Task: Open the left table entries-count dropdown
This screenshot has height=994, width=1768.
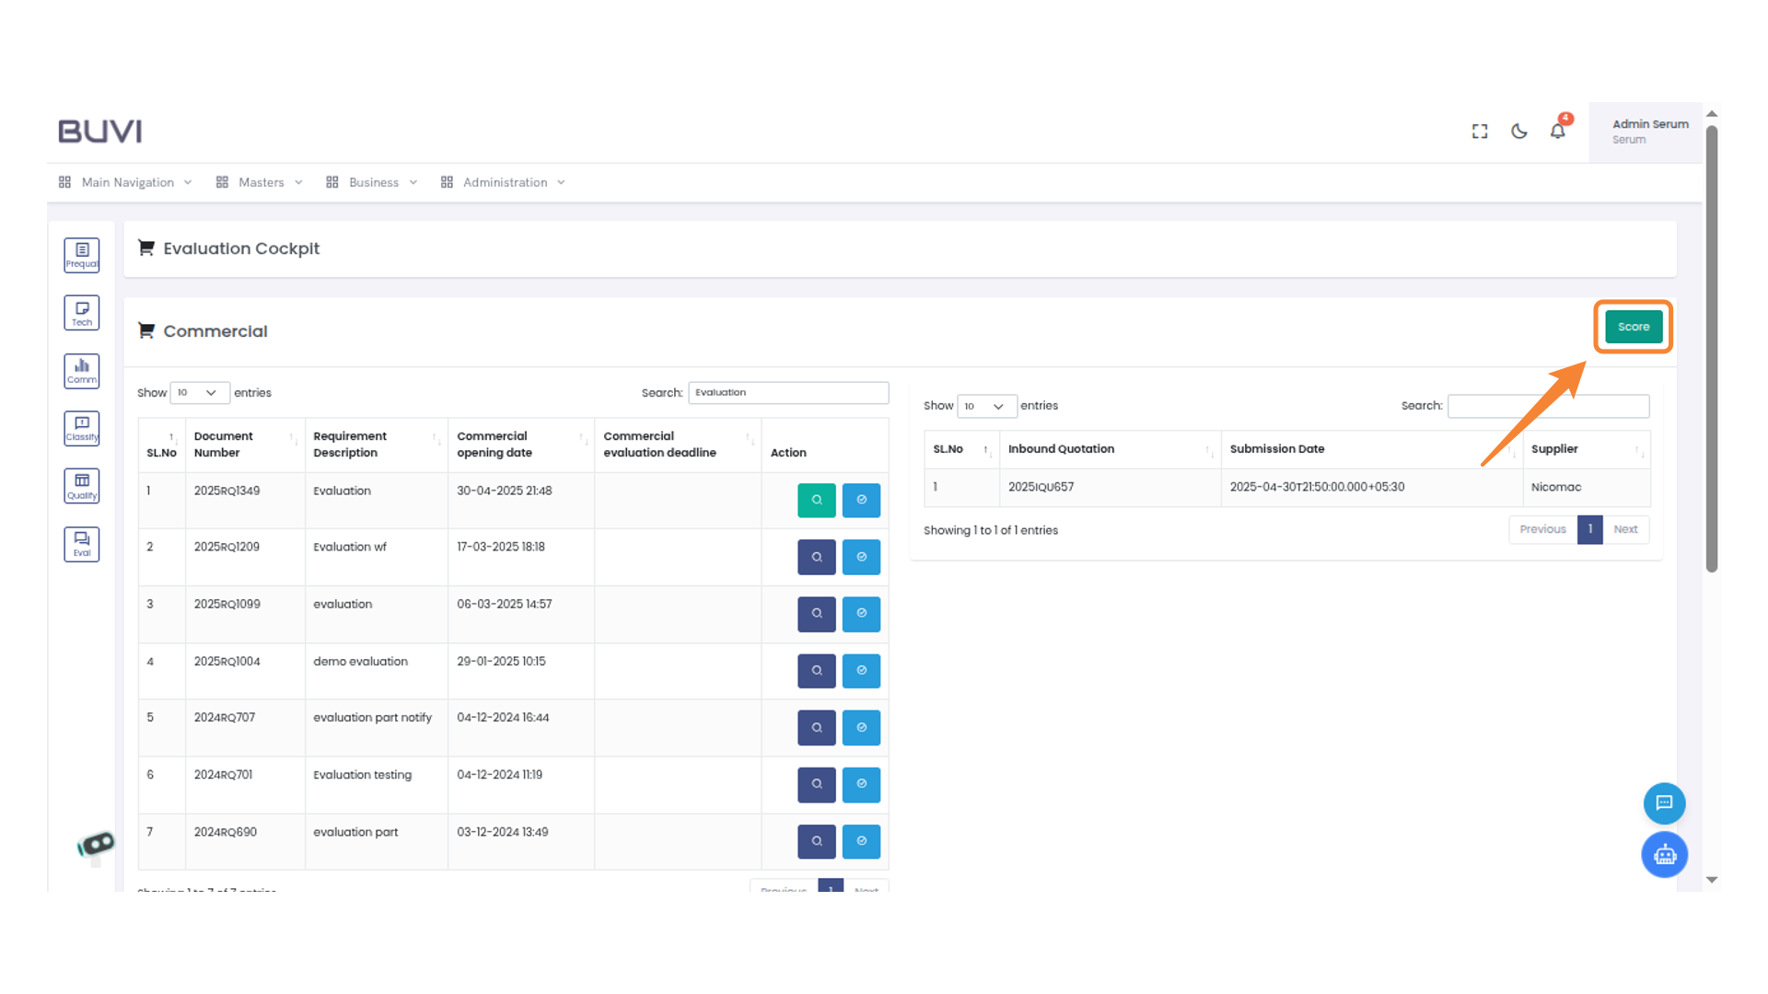Action: [199, 393]
